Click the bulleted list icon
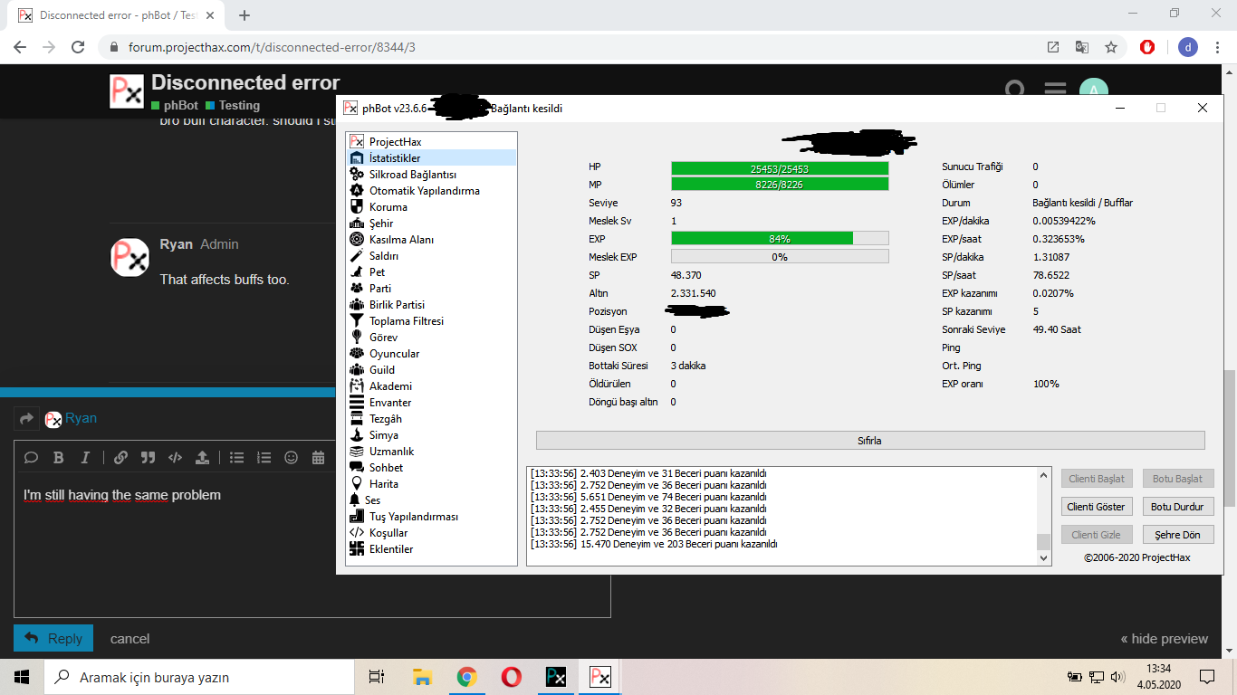The image size is (1237, 695). pos(236,458)
